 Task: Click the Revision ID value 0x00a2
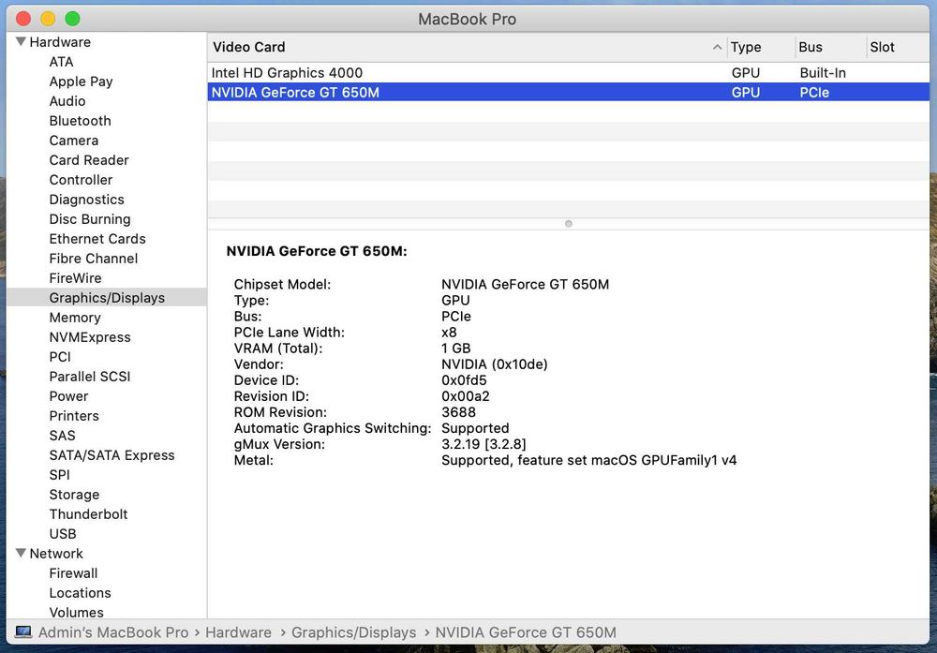click(x=466, y=396)
